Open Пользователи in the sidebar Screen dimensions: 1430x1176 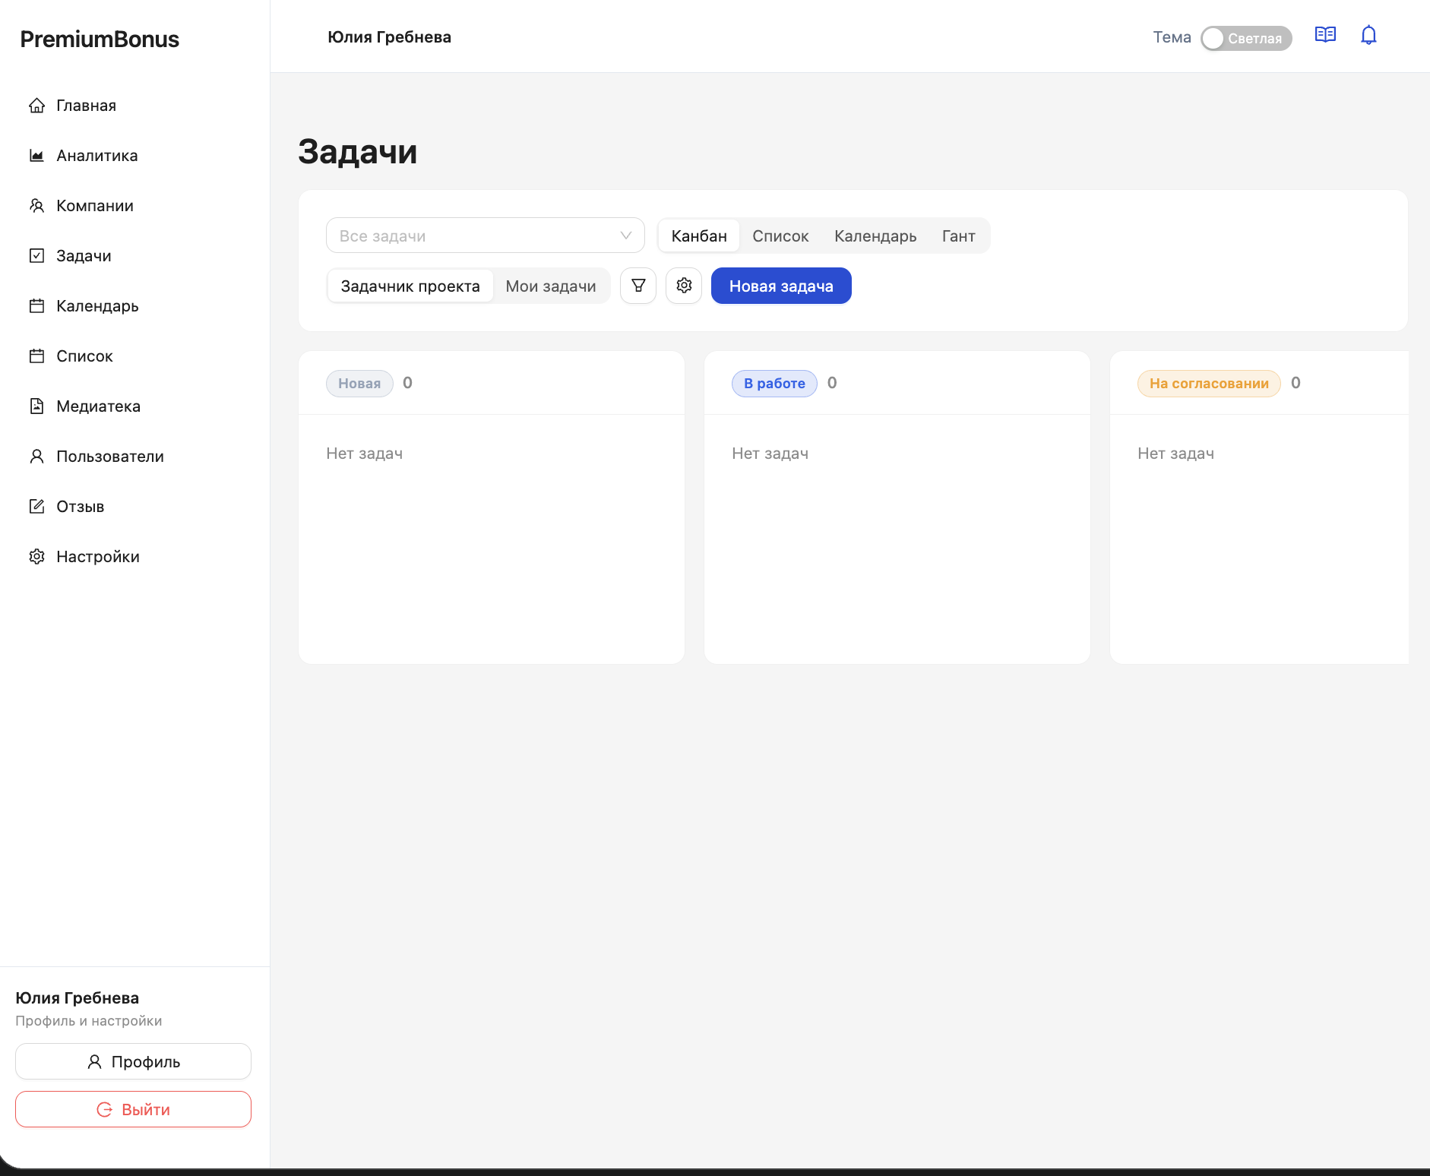pyautogui.click(x=109, y=457)
